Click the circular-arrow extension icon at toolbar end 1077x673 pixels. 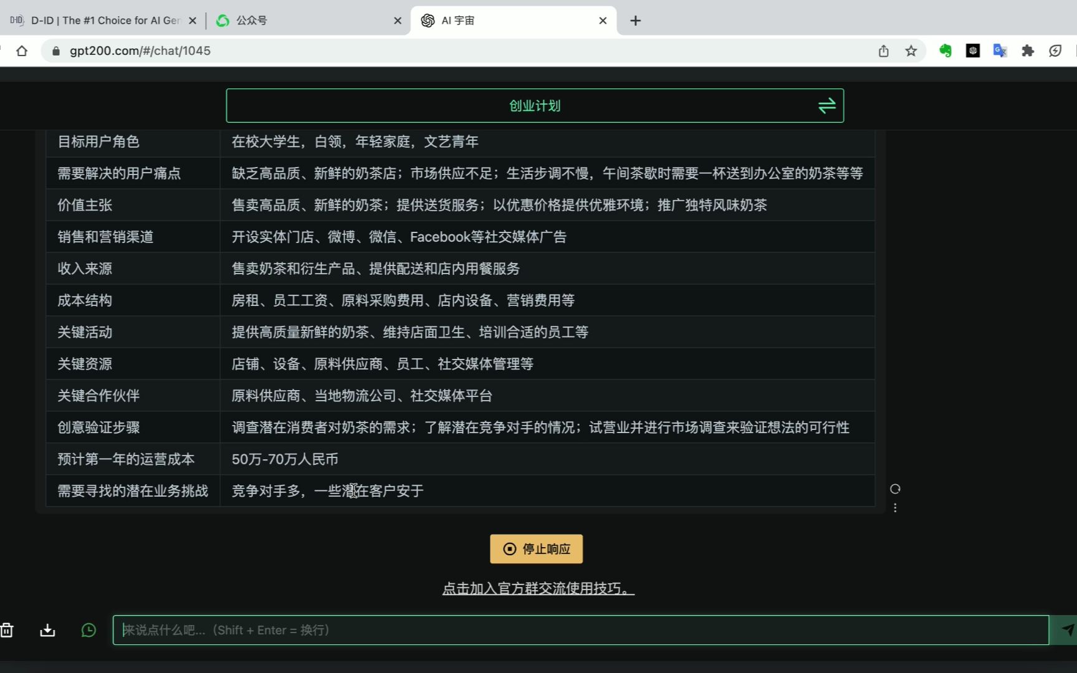pos(1055,51)
